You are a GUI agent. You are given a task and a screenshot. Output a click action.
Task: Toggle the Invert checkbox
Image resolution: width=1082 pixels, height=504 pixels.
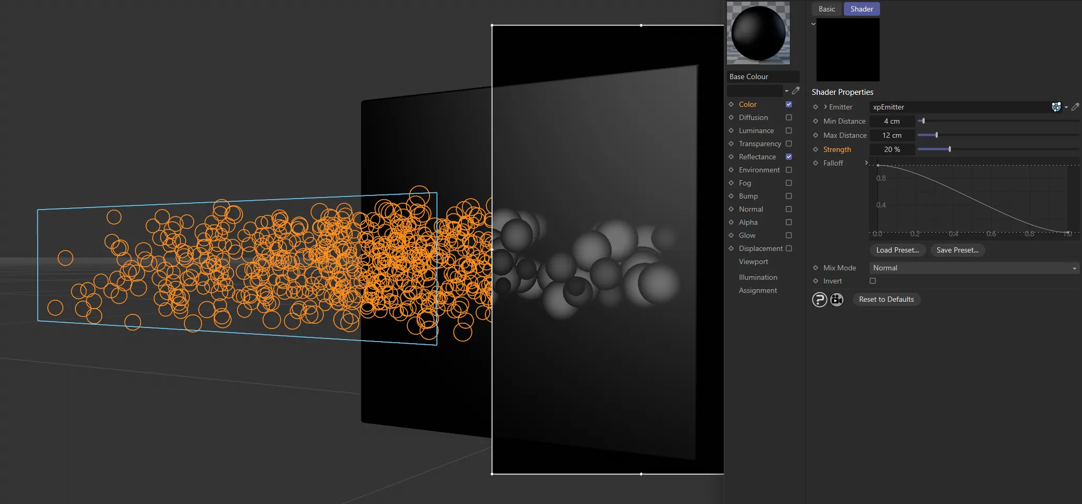[872, 281]
